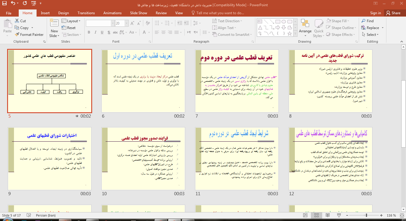The width and height of the screenshot is (406, 221).
Task: Open the Arrange tool in Drawing group
Action: coord(305,27)
